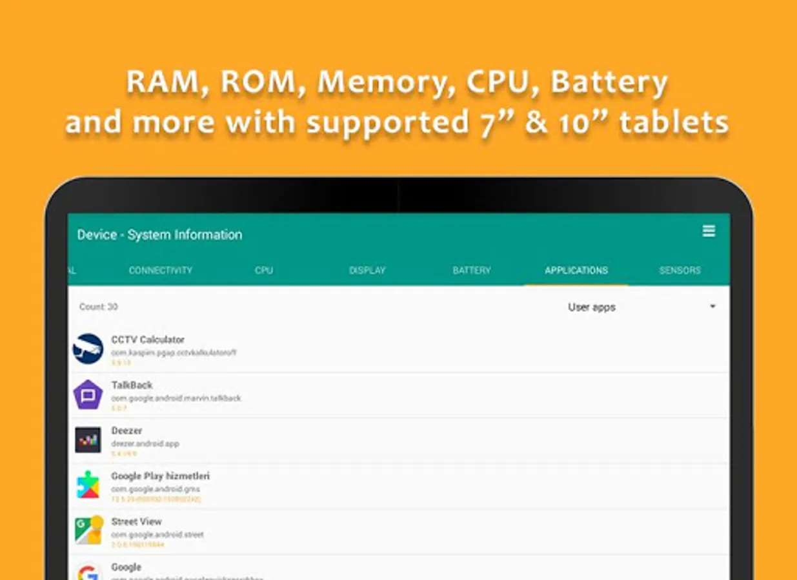
Task: Click package name com.google.android.gms
Action: coord(156,489)
